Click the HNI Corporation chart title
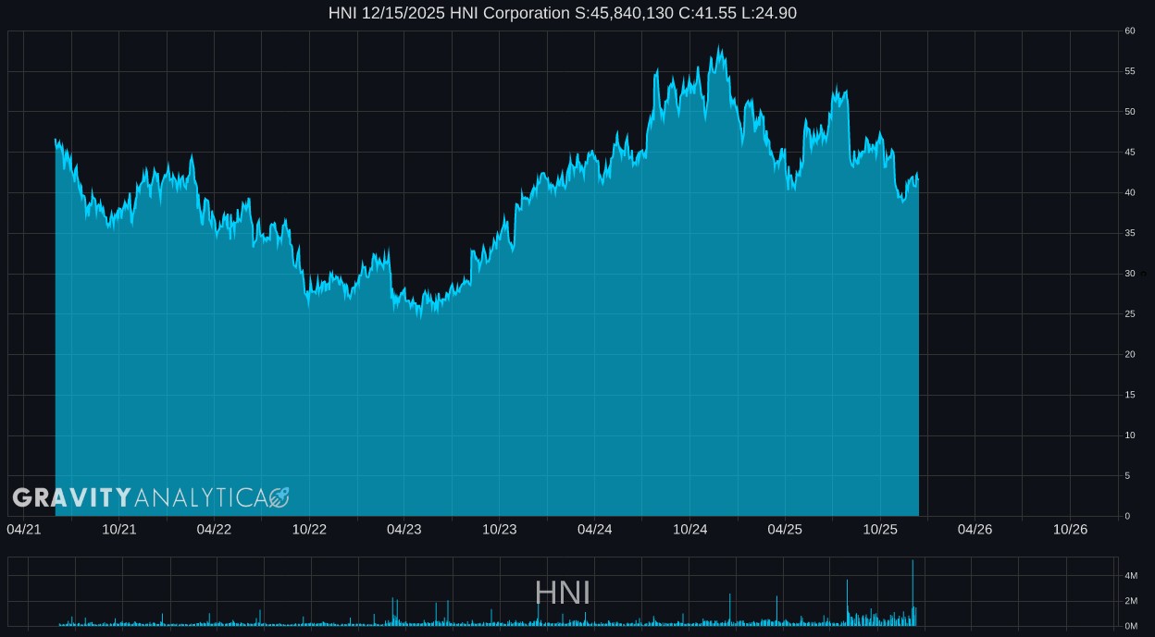Viewport: 1155px width, 637px height. [562, 13]
